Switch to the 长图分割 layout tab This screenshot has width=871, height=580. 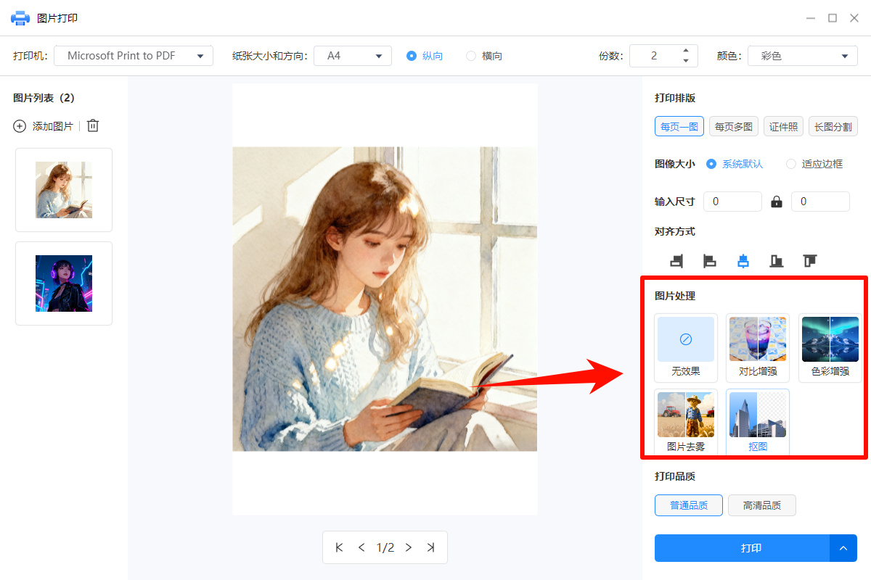coord(833,125)
